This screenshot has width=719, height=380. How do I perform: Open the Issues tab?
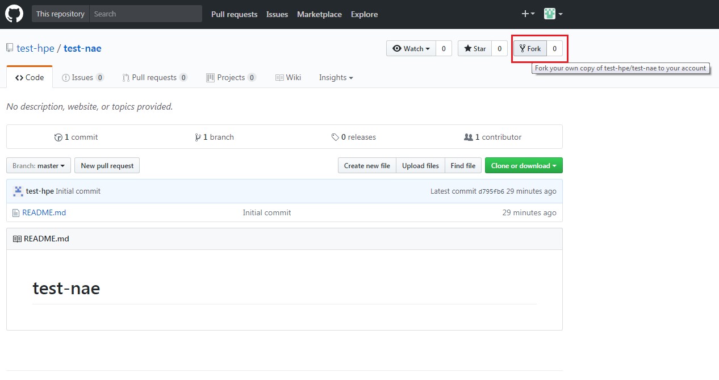point(83,77)
